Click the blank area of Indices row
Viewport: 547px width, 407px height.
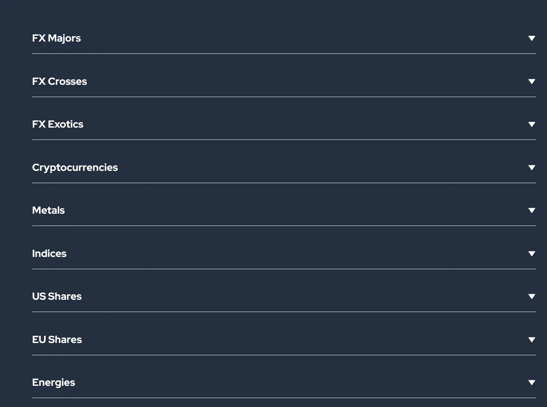[284, 254]
